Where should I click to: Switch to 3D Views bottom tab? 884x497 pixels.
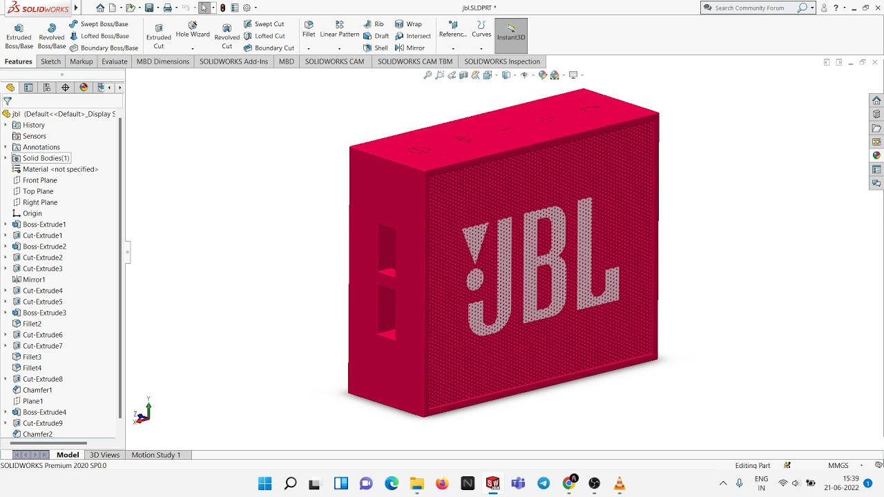pos(105,455)
